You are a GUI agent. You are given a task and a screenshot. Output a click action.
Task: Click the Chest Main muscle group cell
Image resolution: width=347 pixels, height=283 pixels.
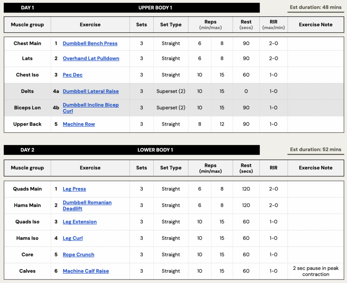pyautogui.click(x=27, y=43)
